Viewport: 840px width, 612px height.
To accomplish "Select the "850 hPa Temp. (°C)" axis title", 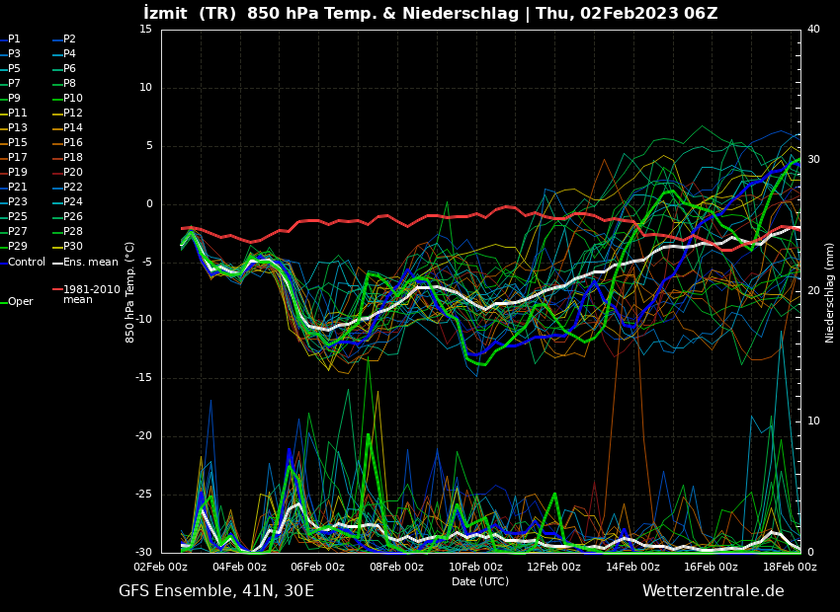I will click(129, 292).
